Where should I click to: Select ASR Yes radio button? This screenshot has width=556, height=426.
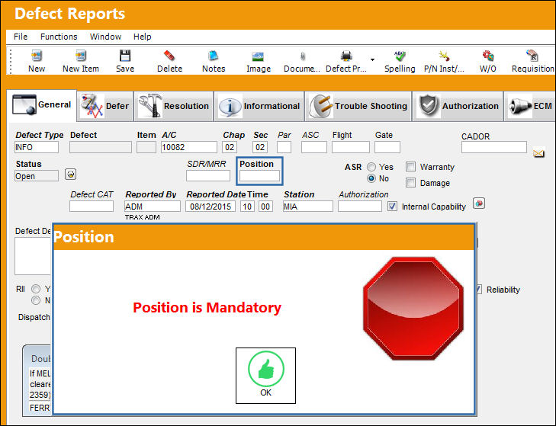pyautogui.click(x=371, y=167)
